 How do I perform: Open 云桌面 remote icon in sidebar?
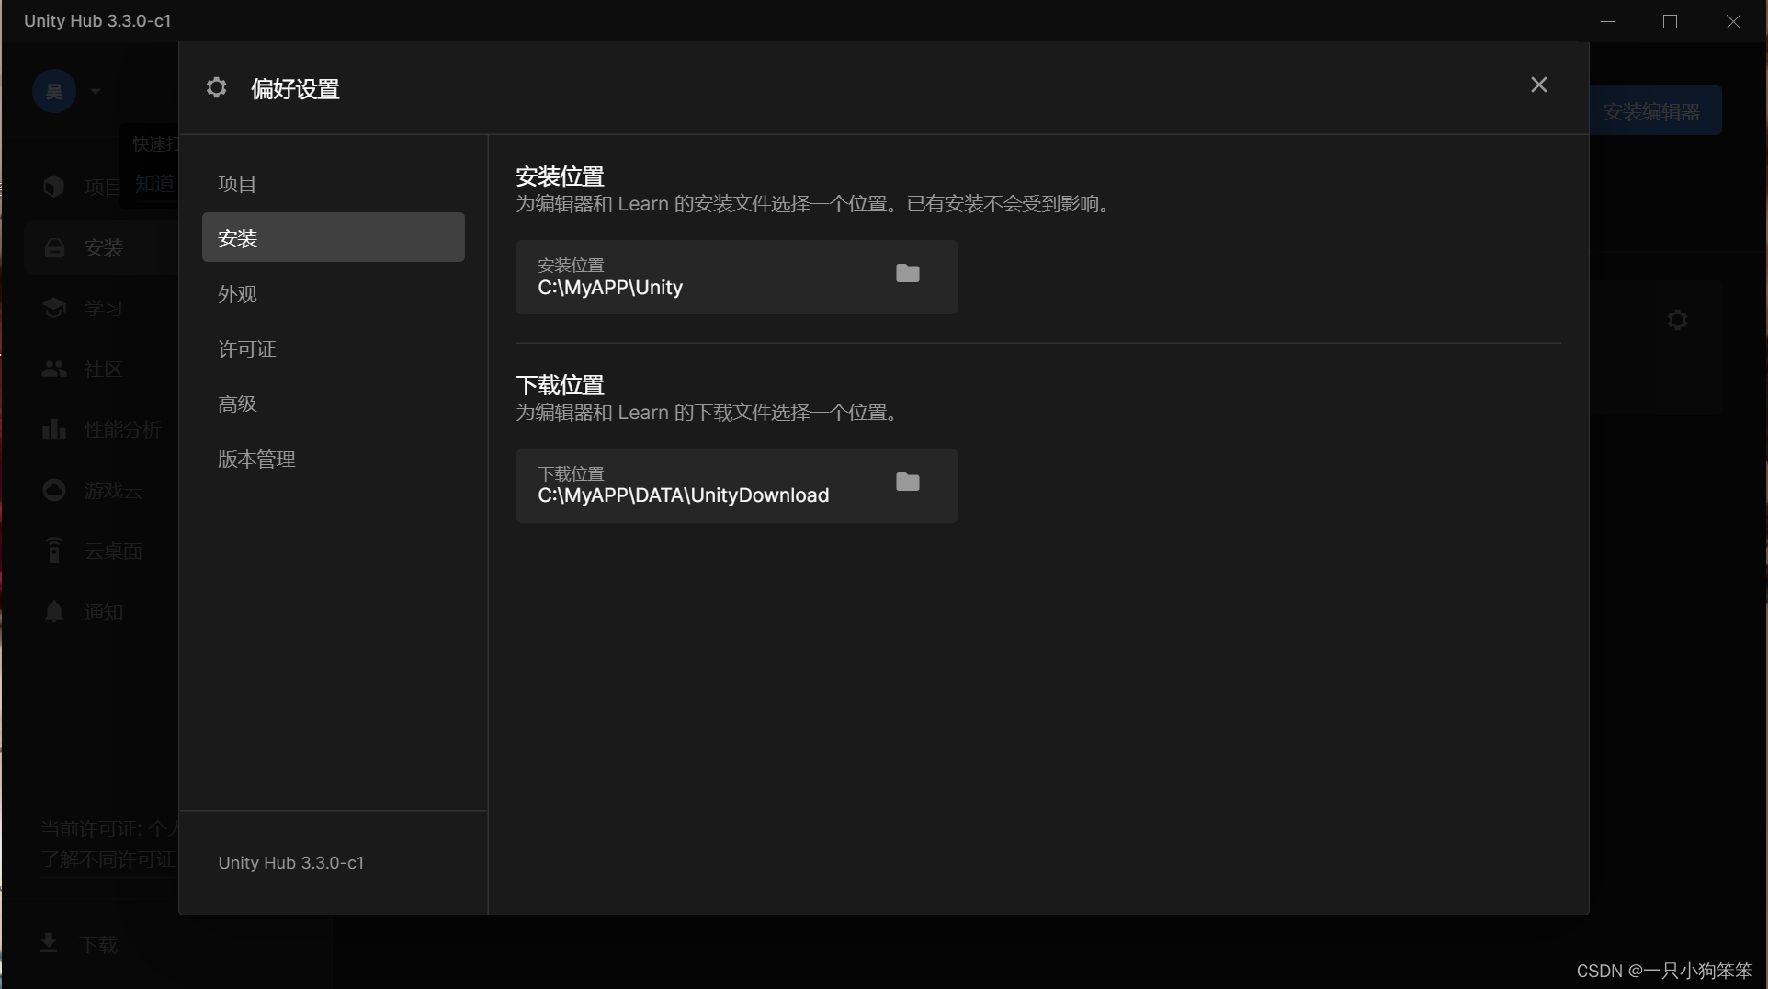point(54,551)
